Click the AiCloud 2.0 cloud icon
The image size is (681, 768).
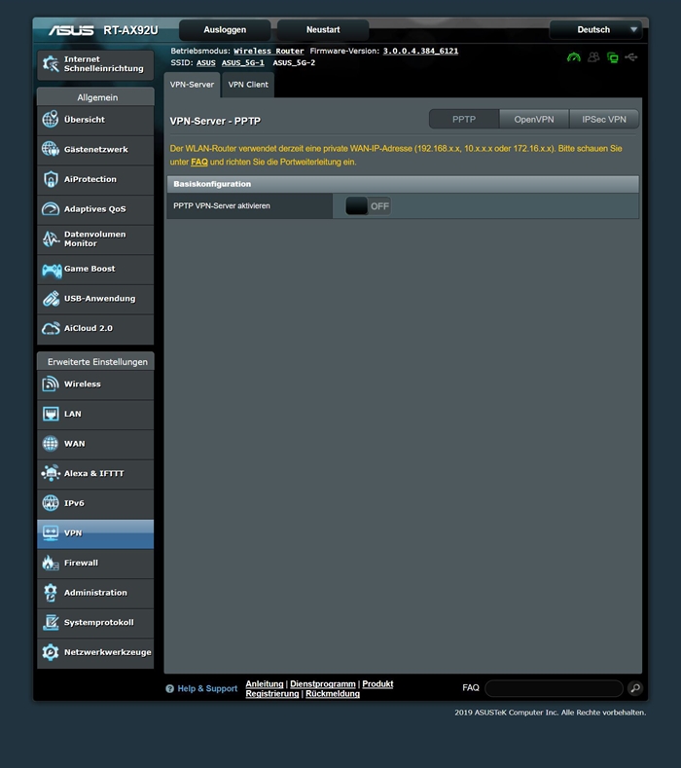coord(51,328)
